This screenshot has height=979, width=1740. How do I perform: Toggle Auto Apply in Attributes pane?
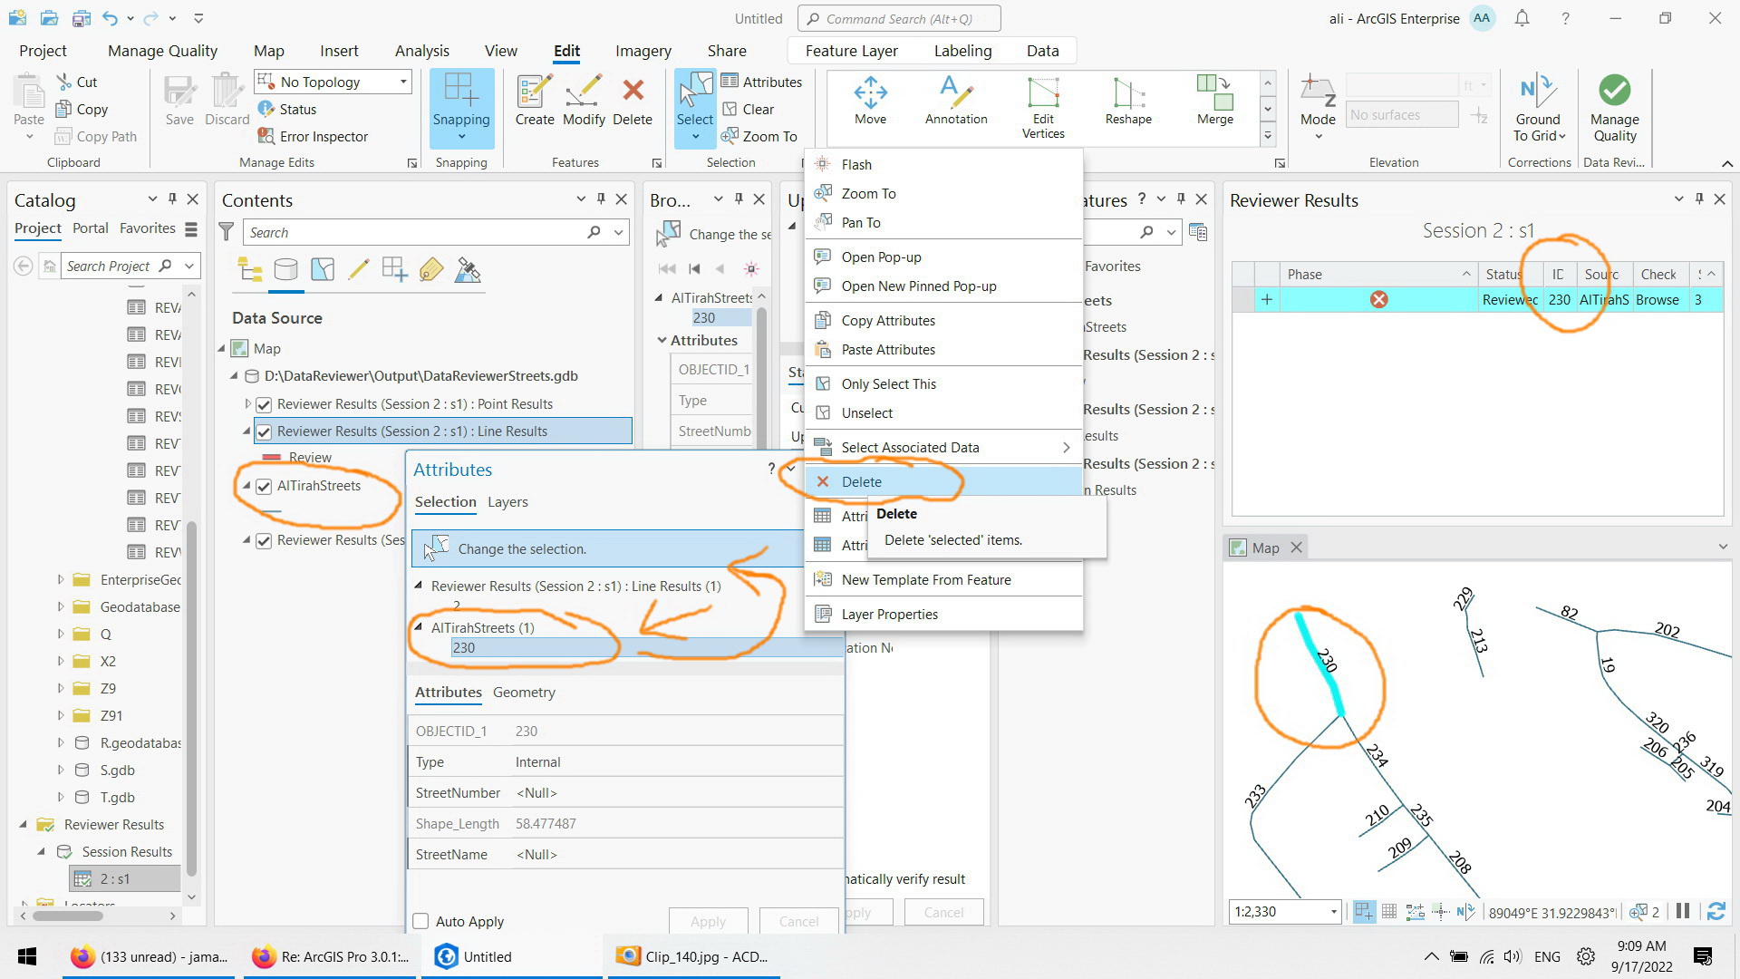[x=420, y=921]
